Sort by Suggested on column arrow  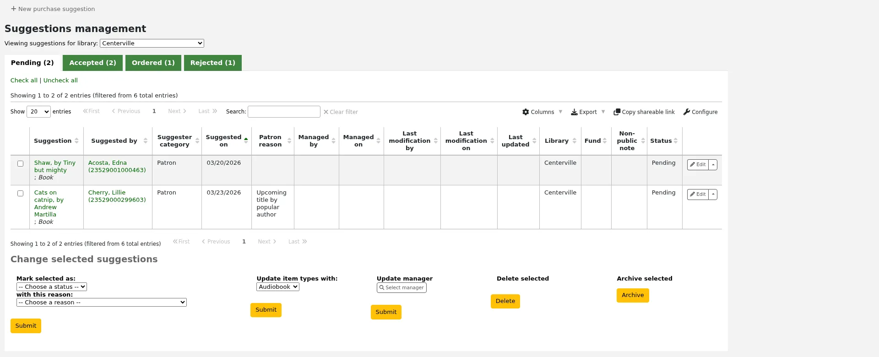coord(246,141)
